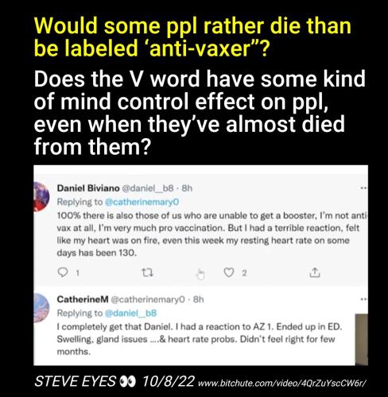Follow the @daniel_b8 reply mention link
The image size is (388, 397).
(130, 313)
